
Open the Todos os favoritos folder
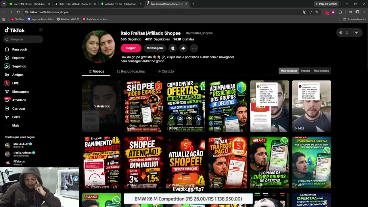354,19
